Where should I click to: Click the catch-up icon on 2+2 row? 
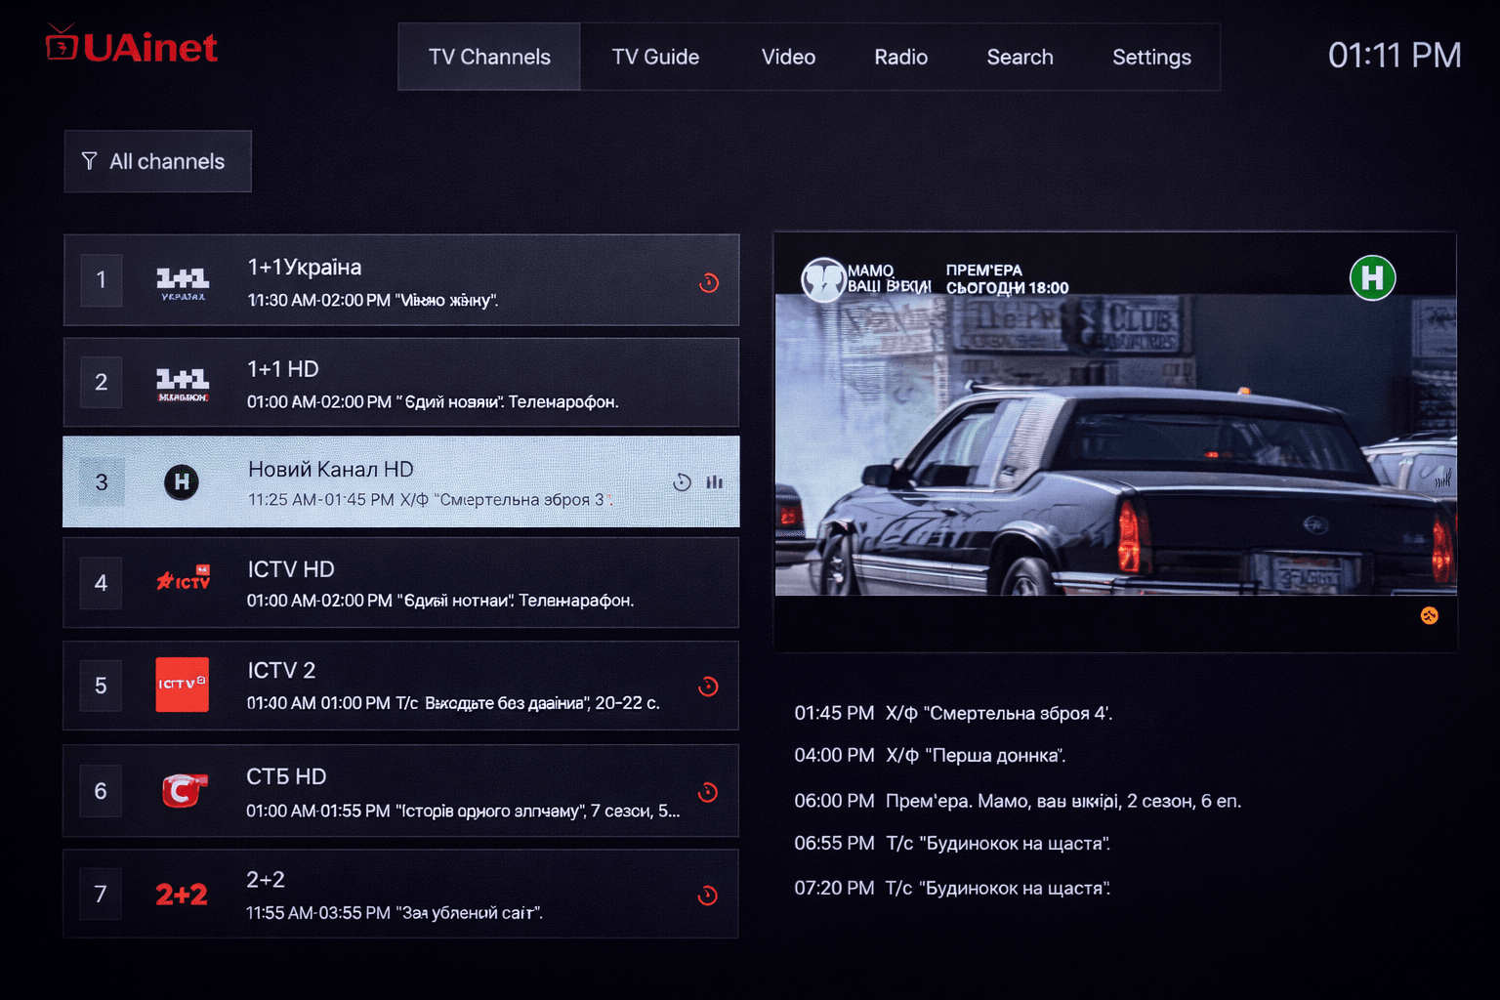tap(709, 896)
